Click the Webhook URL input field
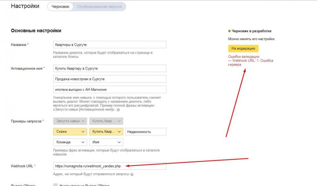The height and width of the screenshot is (186, 317). (x=110, y=166)
